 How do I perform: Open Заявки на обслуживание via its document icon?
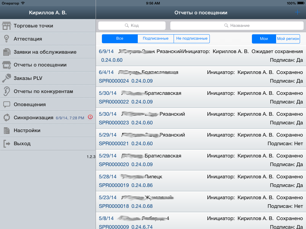tap(7, 52)
